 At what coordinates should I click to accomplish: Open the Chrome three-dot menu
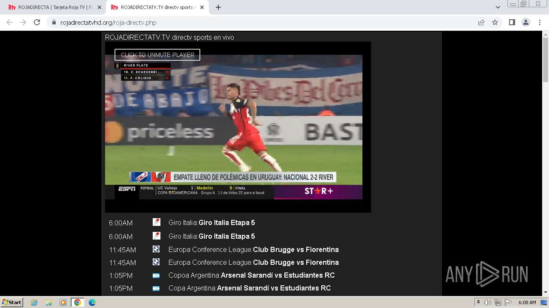[540, 22]
